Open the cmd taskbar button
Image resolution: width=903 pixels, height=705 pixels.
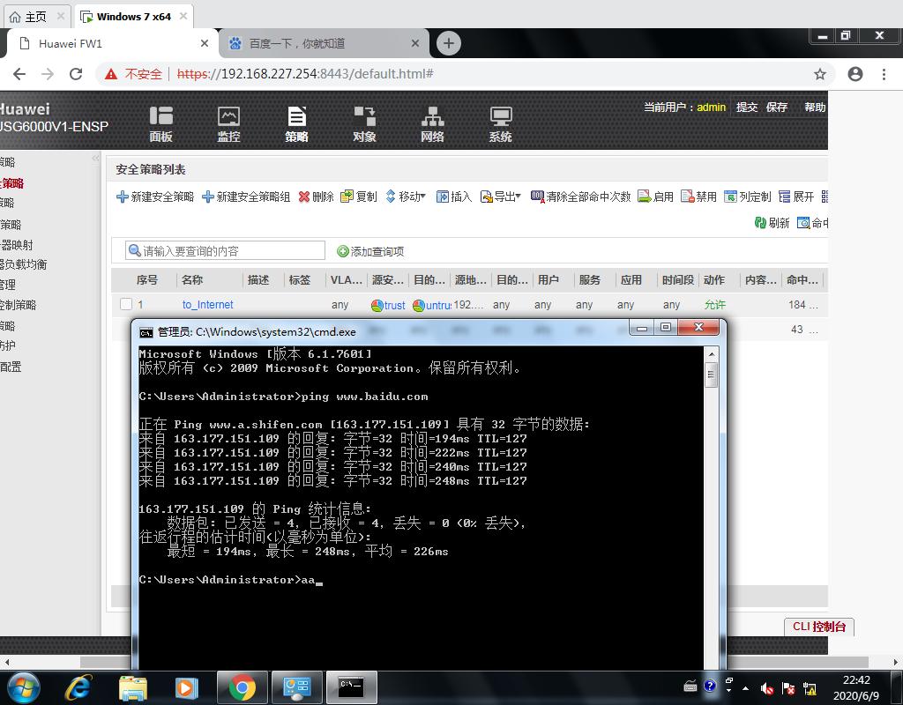[x=351, y=687]
